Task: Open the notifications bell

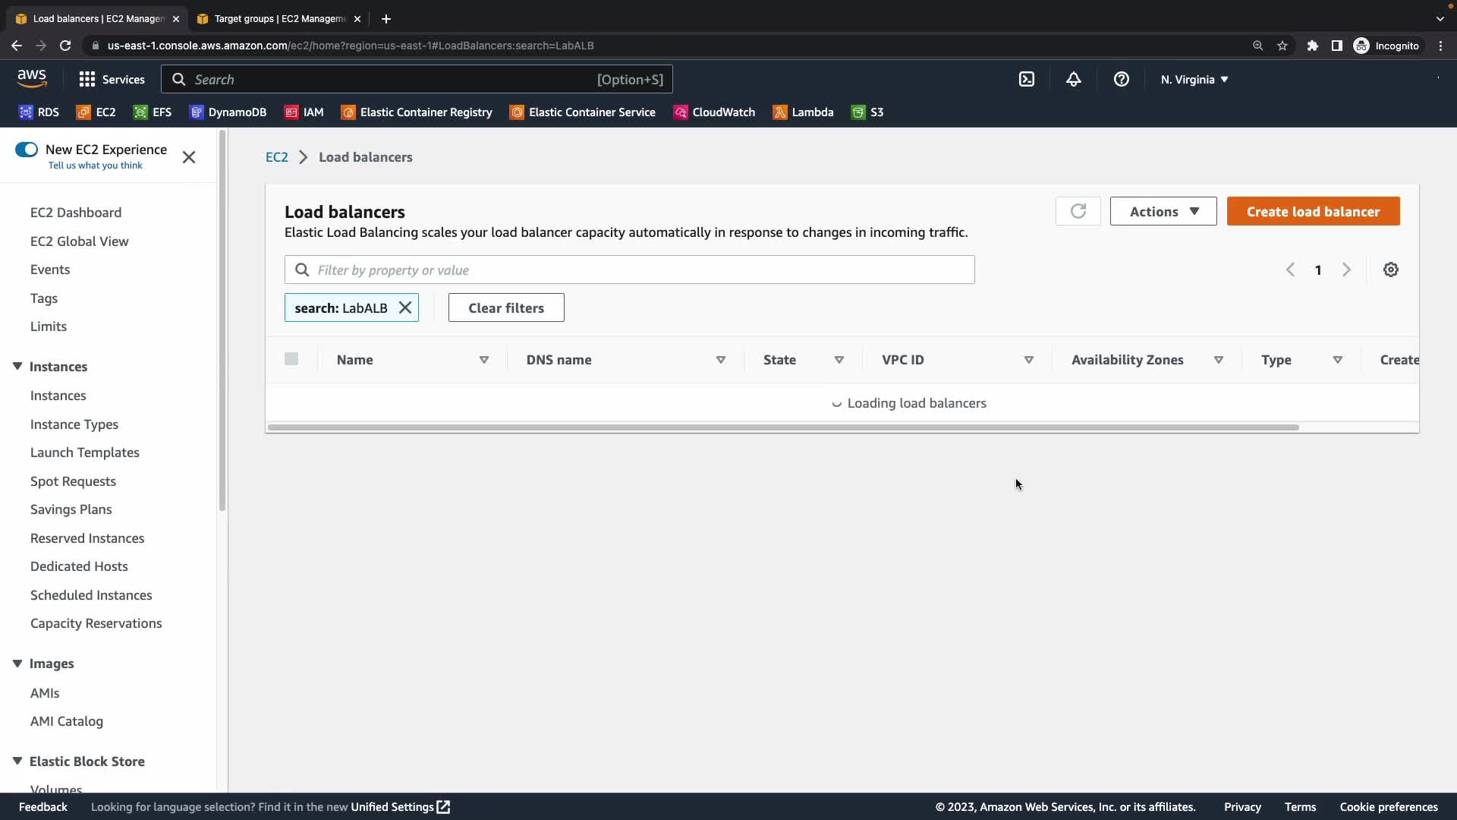Action: (x=1073, y=79)
